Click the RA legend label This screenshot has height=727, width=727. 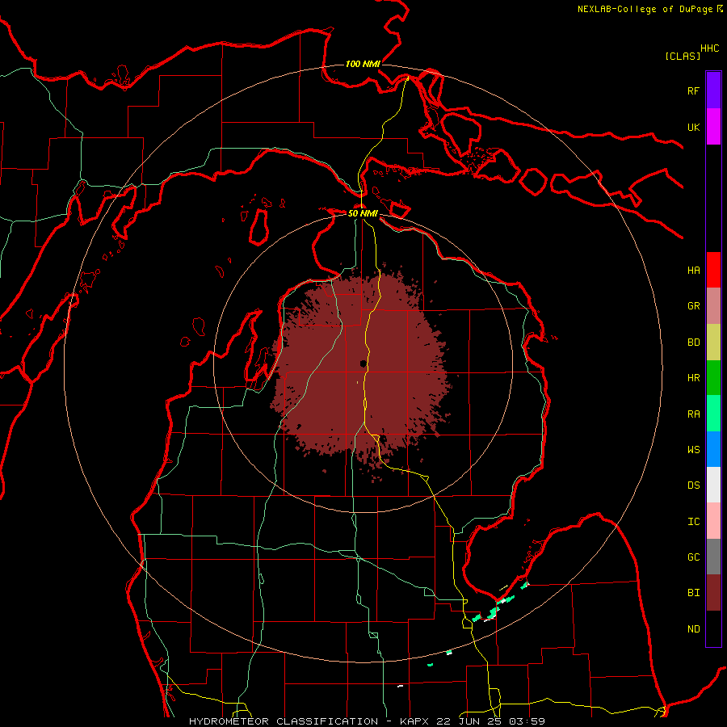pyautogui.click(x=693, y=414)
